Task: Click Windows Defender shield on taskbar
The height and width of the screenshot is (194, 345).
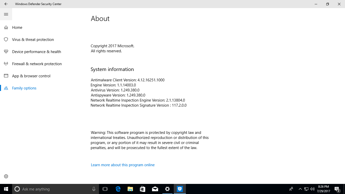Action: tap(180, 189)
